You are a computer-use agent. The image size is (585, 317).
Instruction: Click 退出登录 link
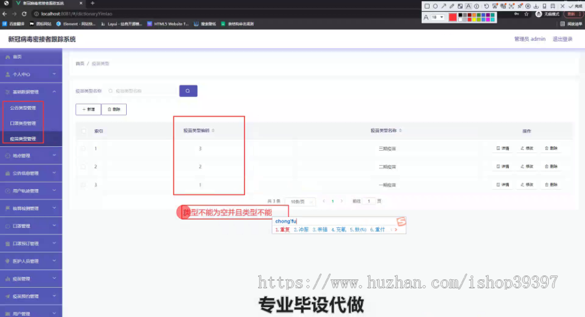pyautogui.click(x=562, y=39)
